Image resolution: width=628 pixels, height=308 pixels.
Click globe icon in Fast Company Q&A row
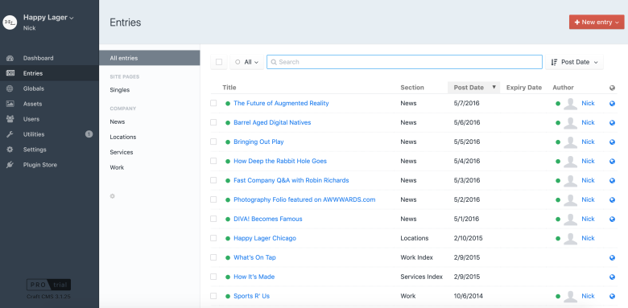(612, 180)
